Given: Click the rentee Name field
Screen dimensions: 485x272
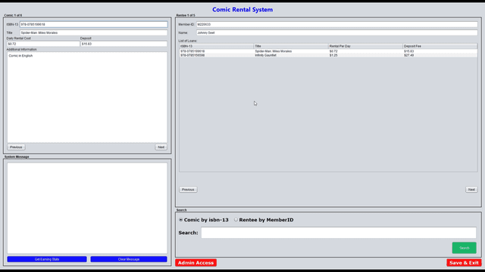Looking at the screenshot, I should pyautogui.click(x=336, y=32).
